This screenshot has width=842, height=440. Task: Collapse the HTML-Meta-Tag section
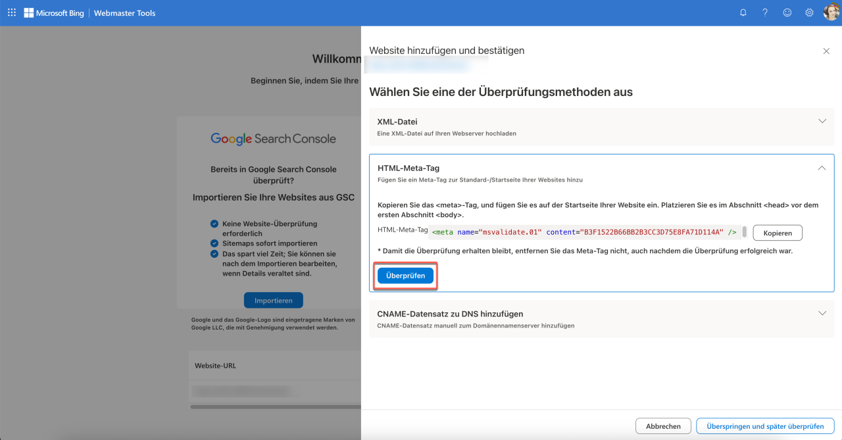pyautogui.click(x=822, y=168)
